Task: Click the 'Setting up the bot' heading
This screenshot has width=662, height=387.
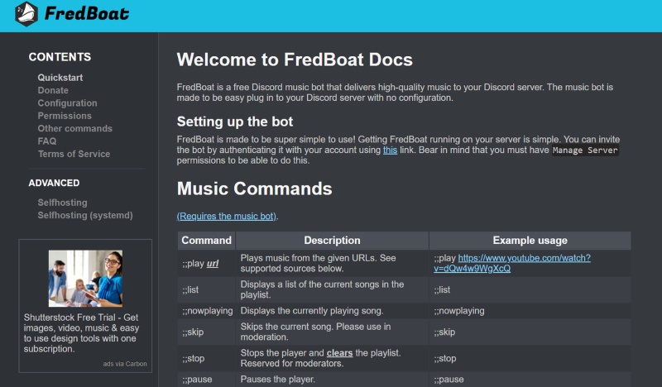Action: coord(235,122)
